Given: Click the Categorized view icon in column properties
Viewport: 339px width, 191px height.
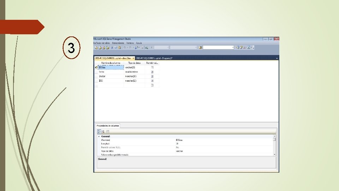Looking at the screenshot, I should pos(99,132).
